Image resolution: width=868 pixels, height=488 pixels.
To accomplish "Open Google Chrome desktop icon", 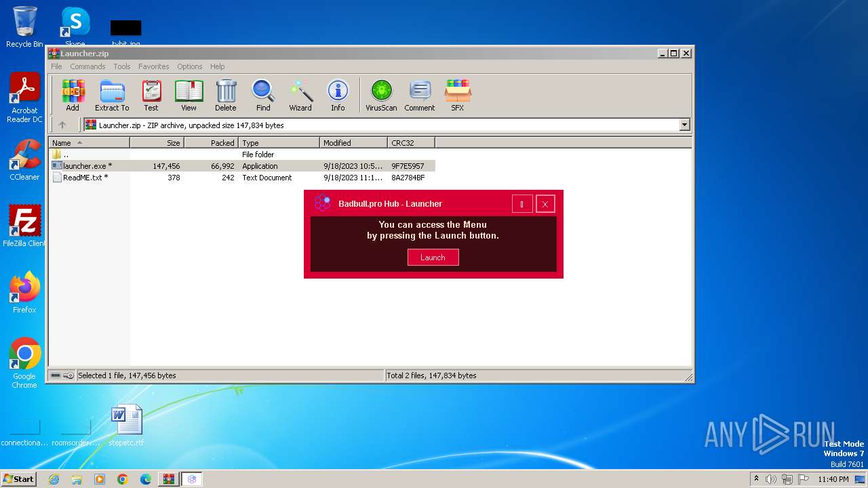I will (24, 363).
